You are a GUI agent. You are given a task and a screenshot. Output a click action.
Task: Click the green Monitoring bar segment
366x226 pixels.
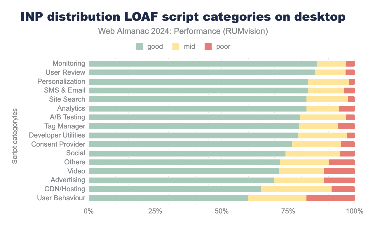point(203,64)
